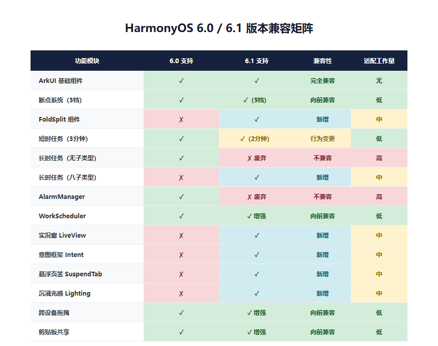Click 不兼容 in the AlarmManager row
Viewport: 438px width, 346px height.
click(322, 197)
